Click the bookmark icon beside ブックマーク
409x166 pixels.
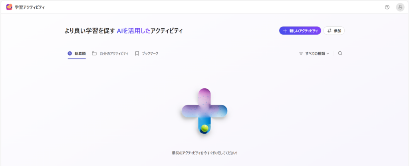coord(137,53)
